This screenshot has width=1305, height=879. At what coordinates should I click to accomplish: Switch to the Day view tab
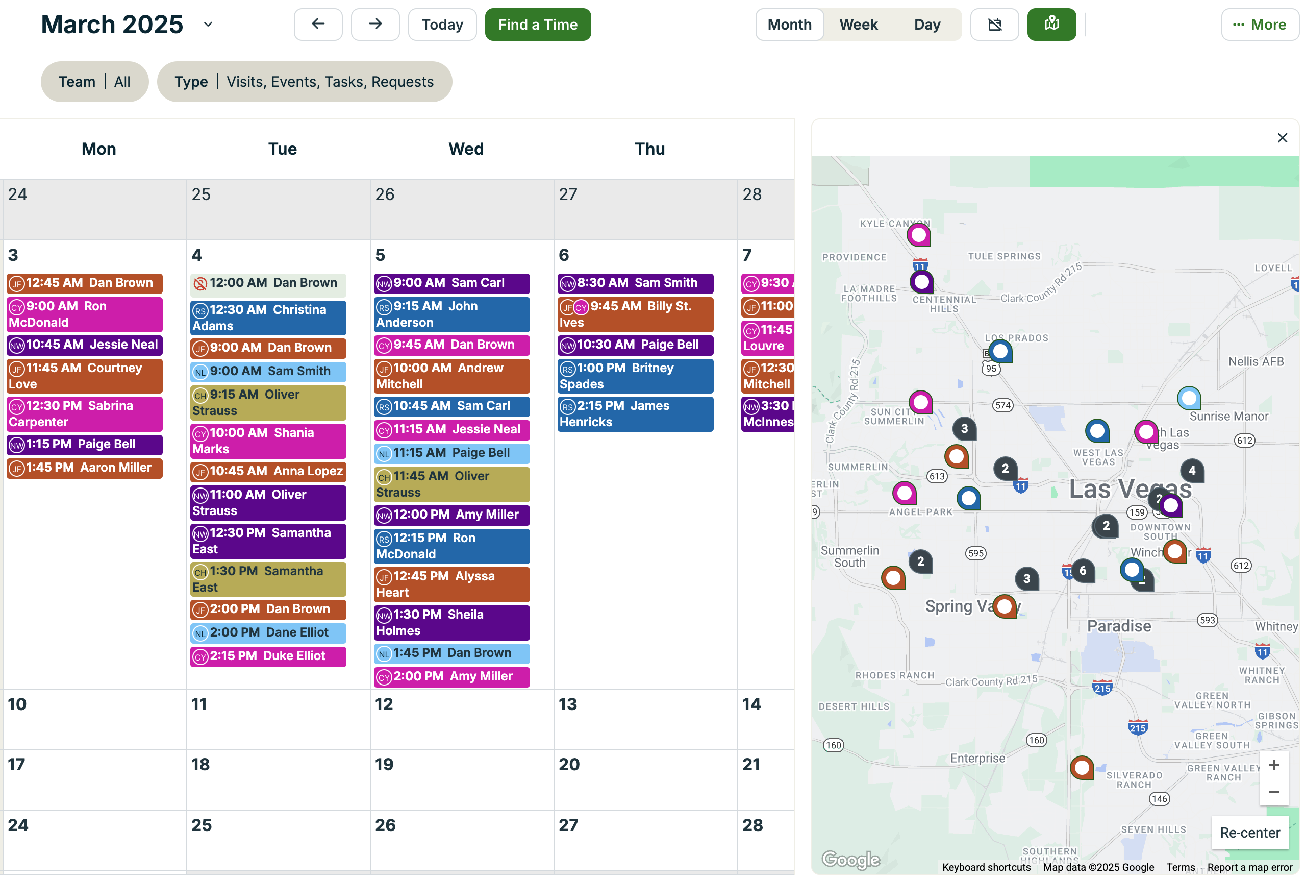(927, 24)
